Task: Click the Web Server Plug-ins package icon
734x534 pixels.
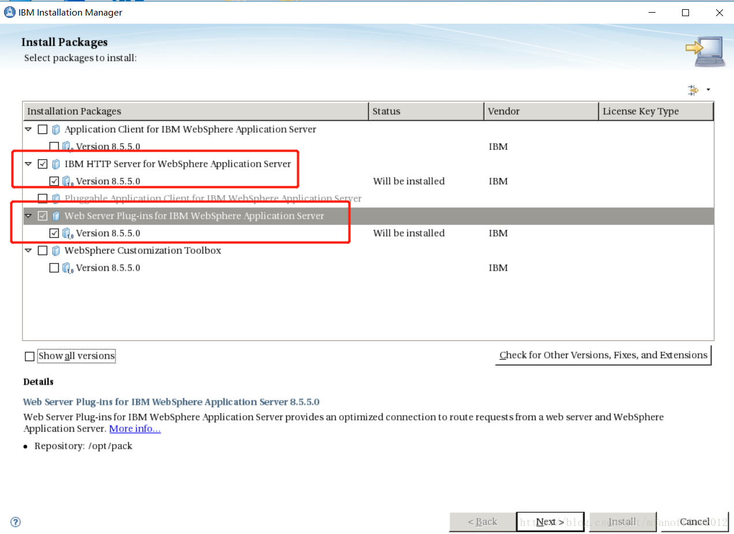Action: (x=56, y=216)
